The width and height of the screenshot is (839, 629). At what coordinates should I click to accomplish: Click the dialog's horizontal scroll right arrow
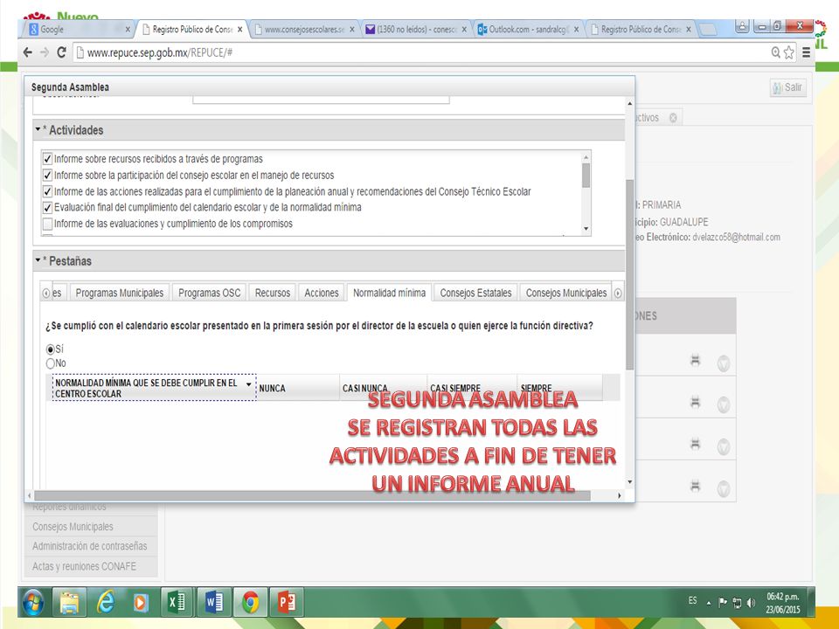[619, 496]
